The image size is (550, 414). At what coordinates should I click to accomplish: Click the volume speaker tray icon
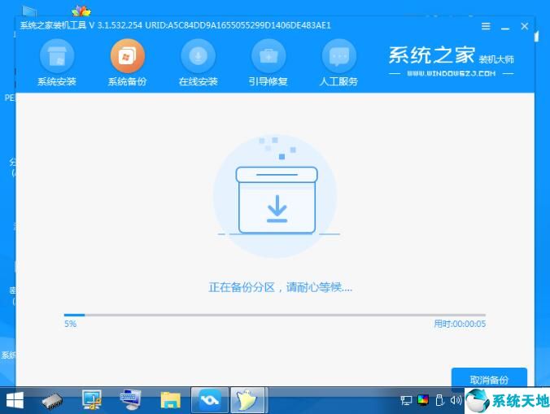point(456,400)
